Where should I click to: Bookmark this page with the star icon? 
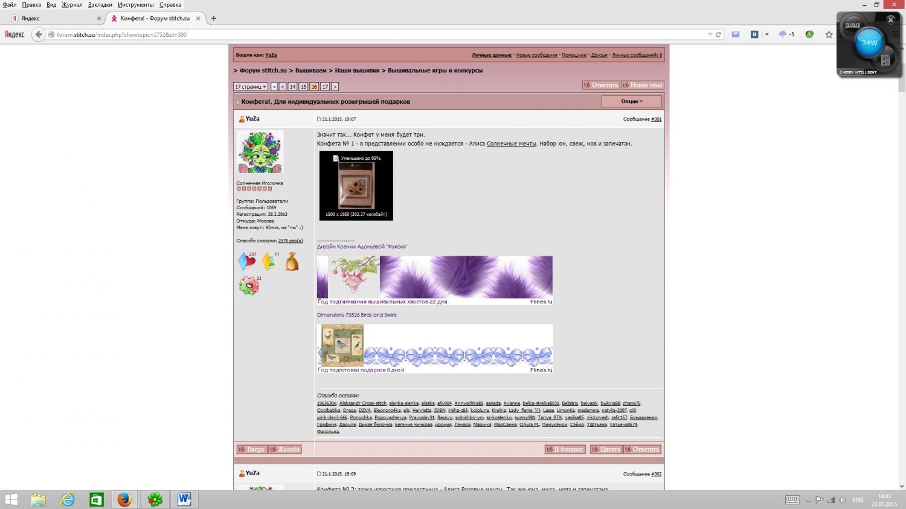[829, 34]
